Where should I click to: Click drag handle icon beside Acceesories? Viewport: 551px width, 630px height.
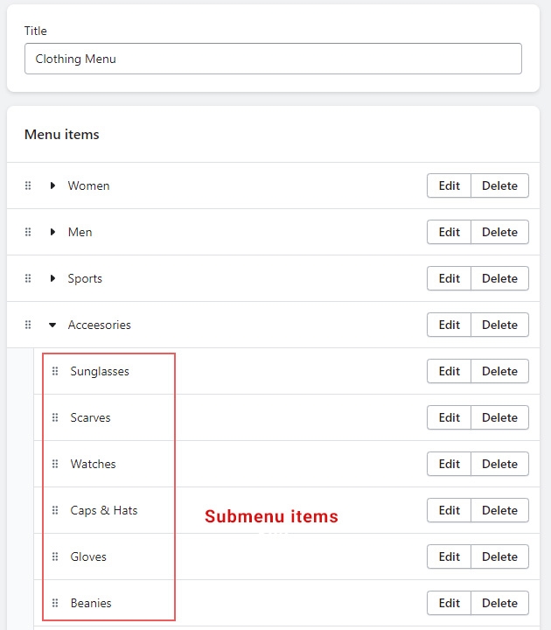[28, 325]
